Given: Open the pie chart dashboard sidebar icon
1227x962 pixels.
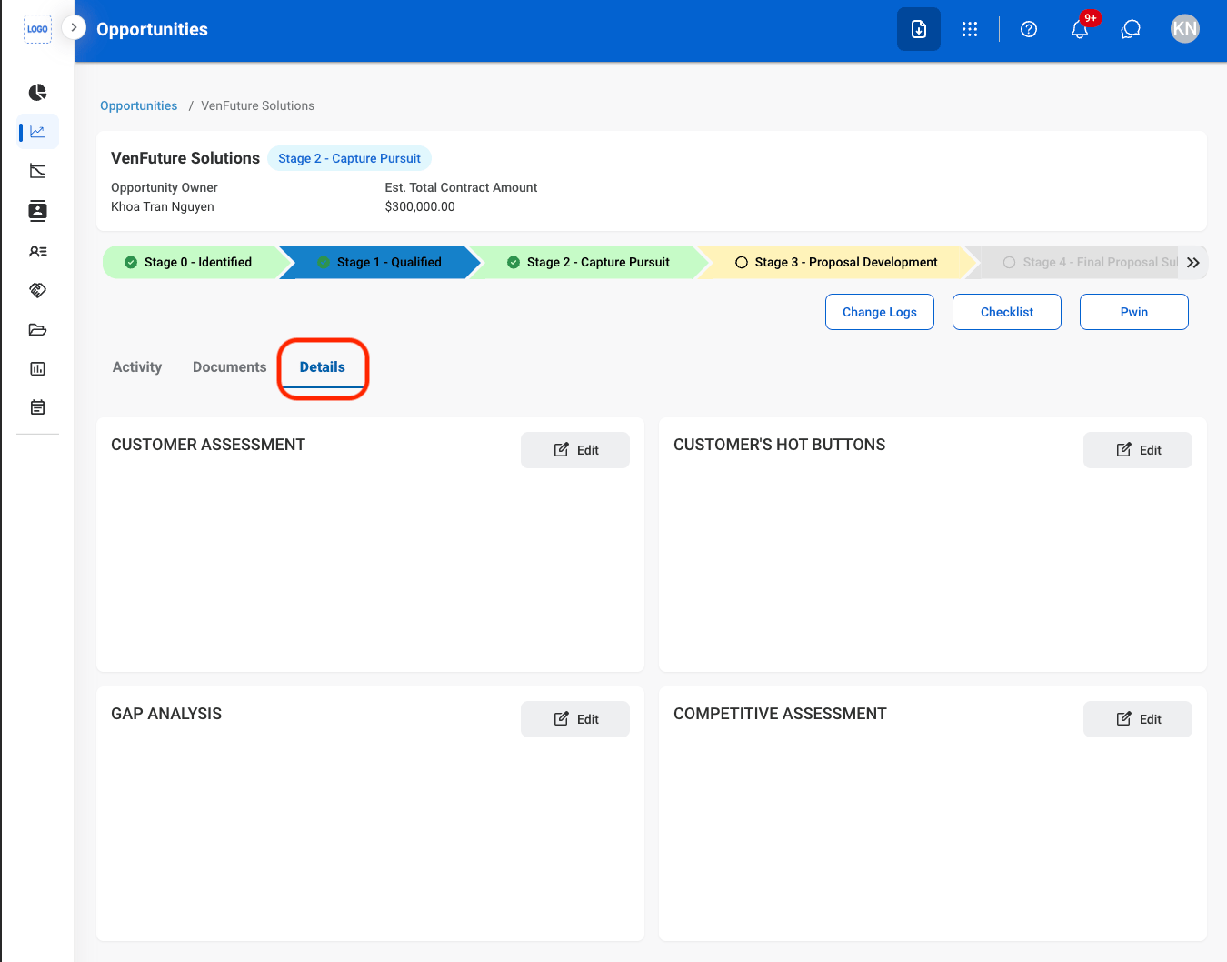Looking at the screenshot, I should [37, 93].
